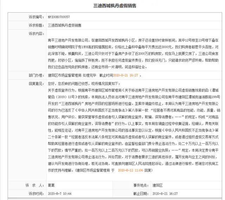Select the complaint number NP20080700057
The image size is (225, 200).
59,17
